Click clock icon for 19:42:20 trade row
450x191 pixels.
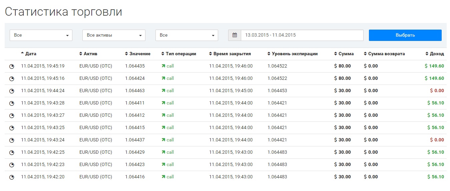tap(12, 177)
